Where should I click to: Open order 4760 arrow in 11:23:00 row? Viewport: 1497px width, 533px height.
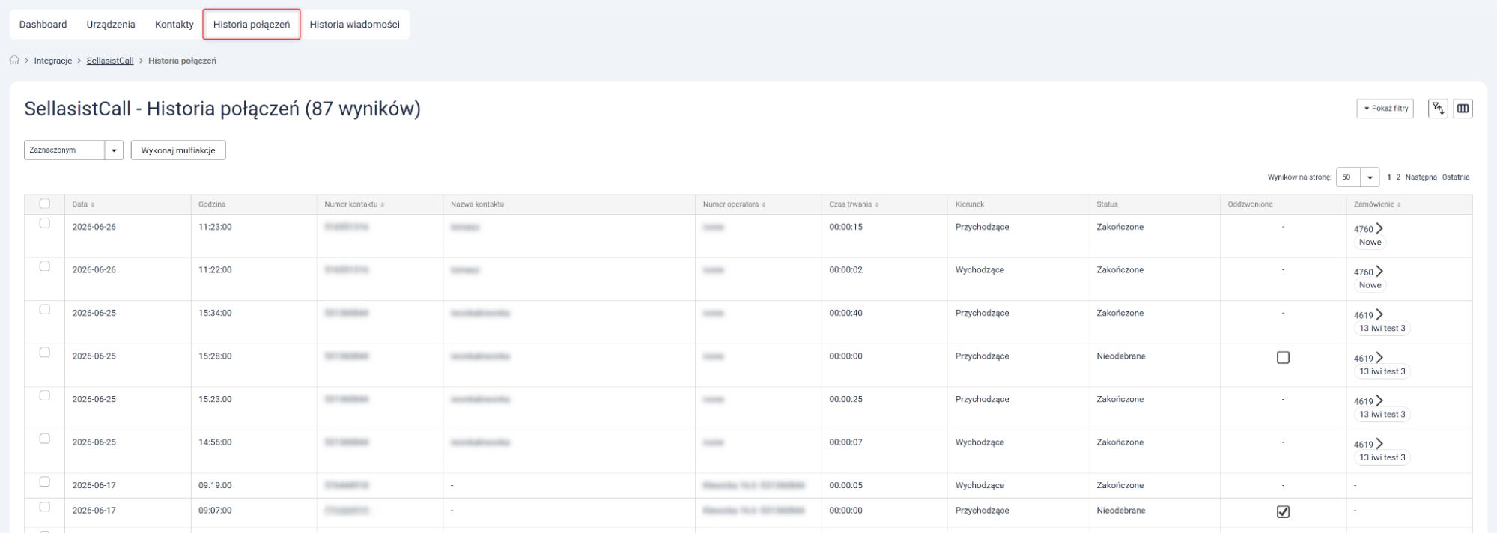click(1379, 228)
